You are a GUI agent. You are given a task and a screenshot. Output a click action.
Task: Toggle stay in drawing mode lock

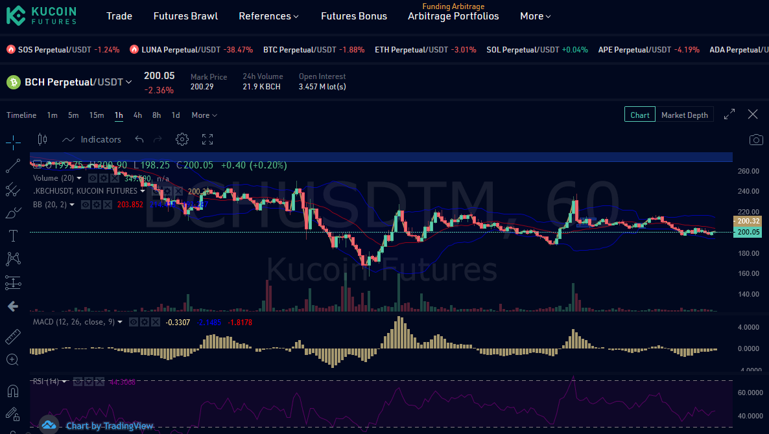tap(13, 415)
